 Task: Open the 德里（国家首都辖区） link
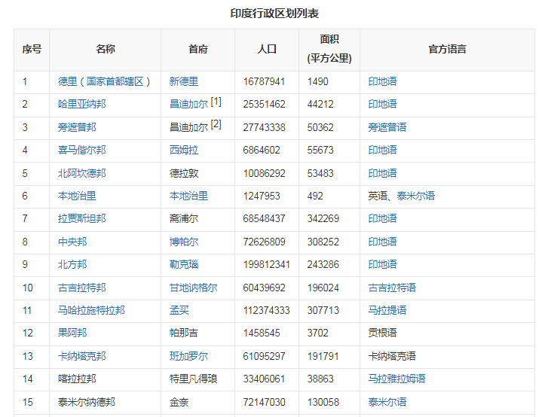(x=105, y=81)
